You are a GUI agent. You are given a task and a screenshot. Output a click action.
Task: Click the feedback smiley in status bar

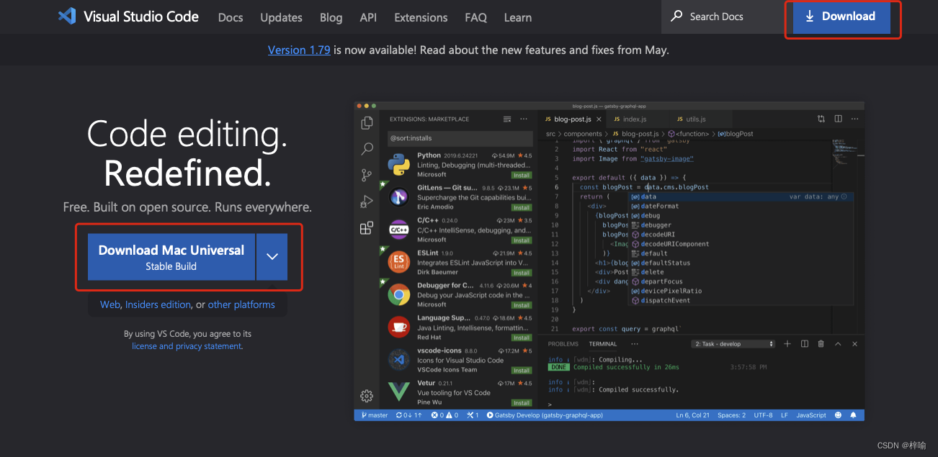839,415
